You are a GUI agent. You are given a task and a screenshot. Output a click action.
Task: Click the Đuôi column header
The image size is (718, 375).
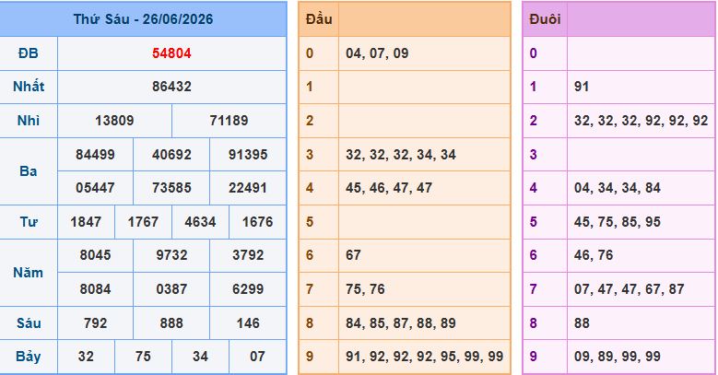coord(545,19)
